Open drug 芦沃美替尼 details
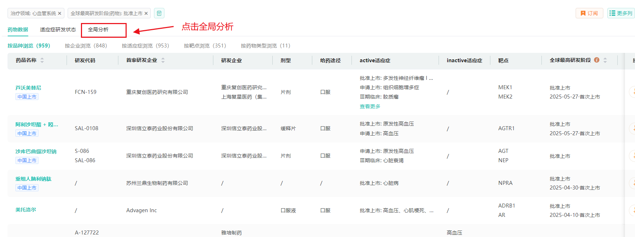This screenshot has height=237, width=635. [x=28, y=88]
